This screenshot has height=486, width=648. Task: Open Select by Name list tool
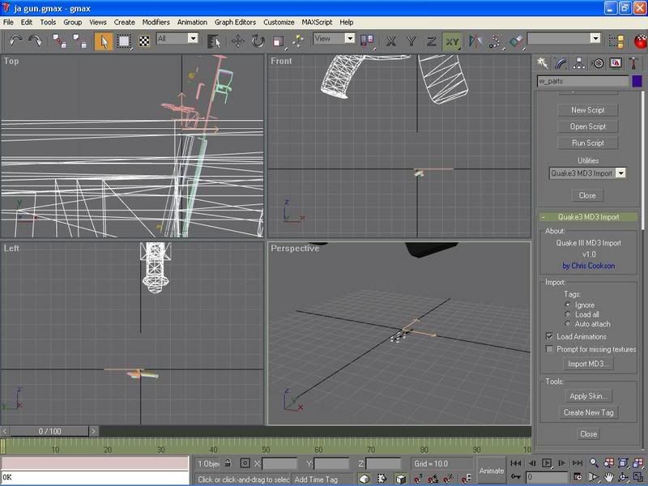213,41
